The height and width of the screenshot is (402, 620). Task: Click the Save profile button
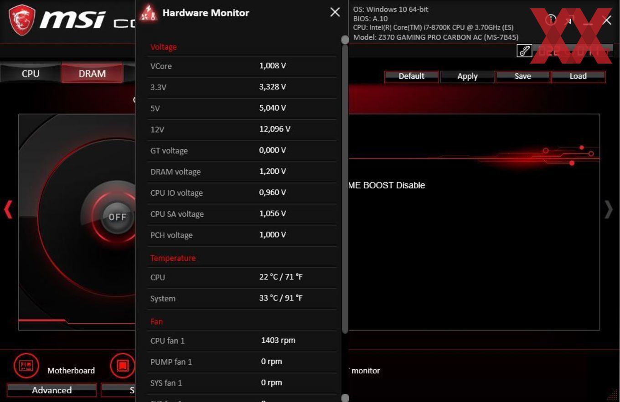tap(523, 76)
